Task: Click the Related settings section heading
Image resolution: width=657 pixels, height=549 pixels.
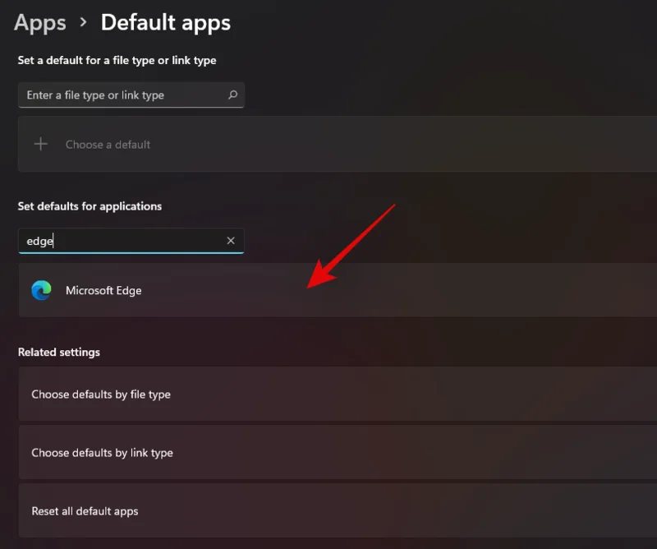Action: tap(59, 352)
